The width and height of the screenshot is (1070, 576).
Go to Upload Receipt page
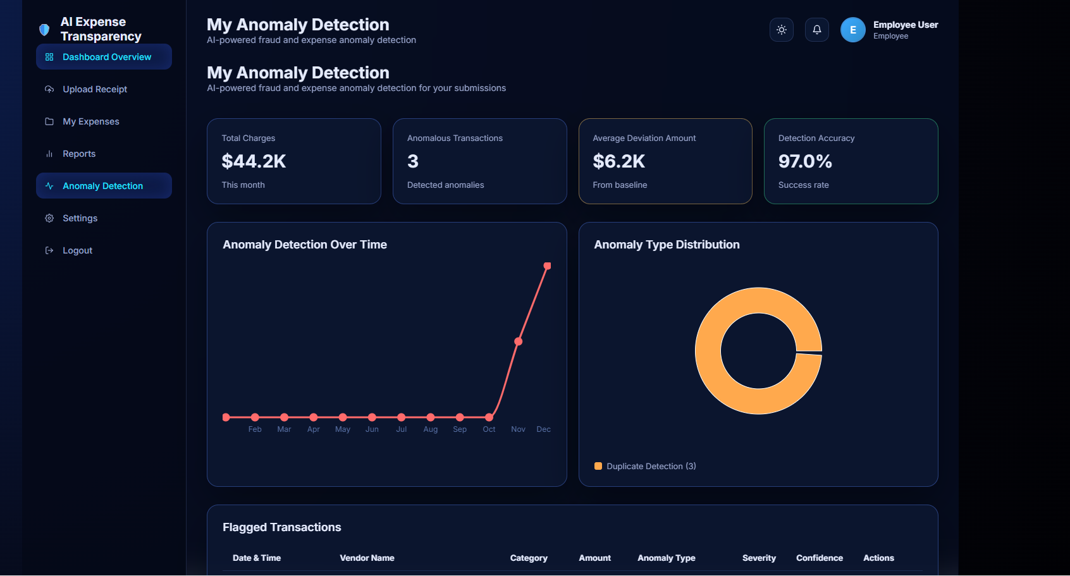(x=104, y=89)
